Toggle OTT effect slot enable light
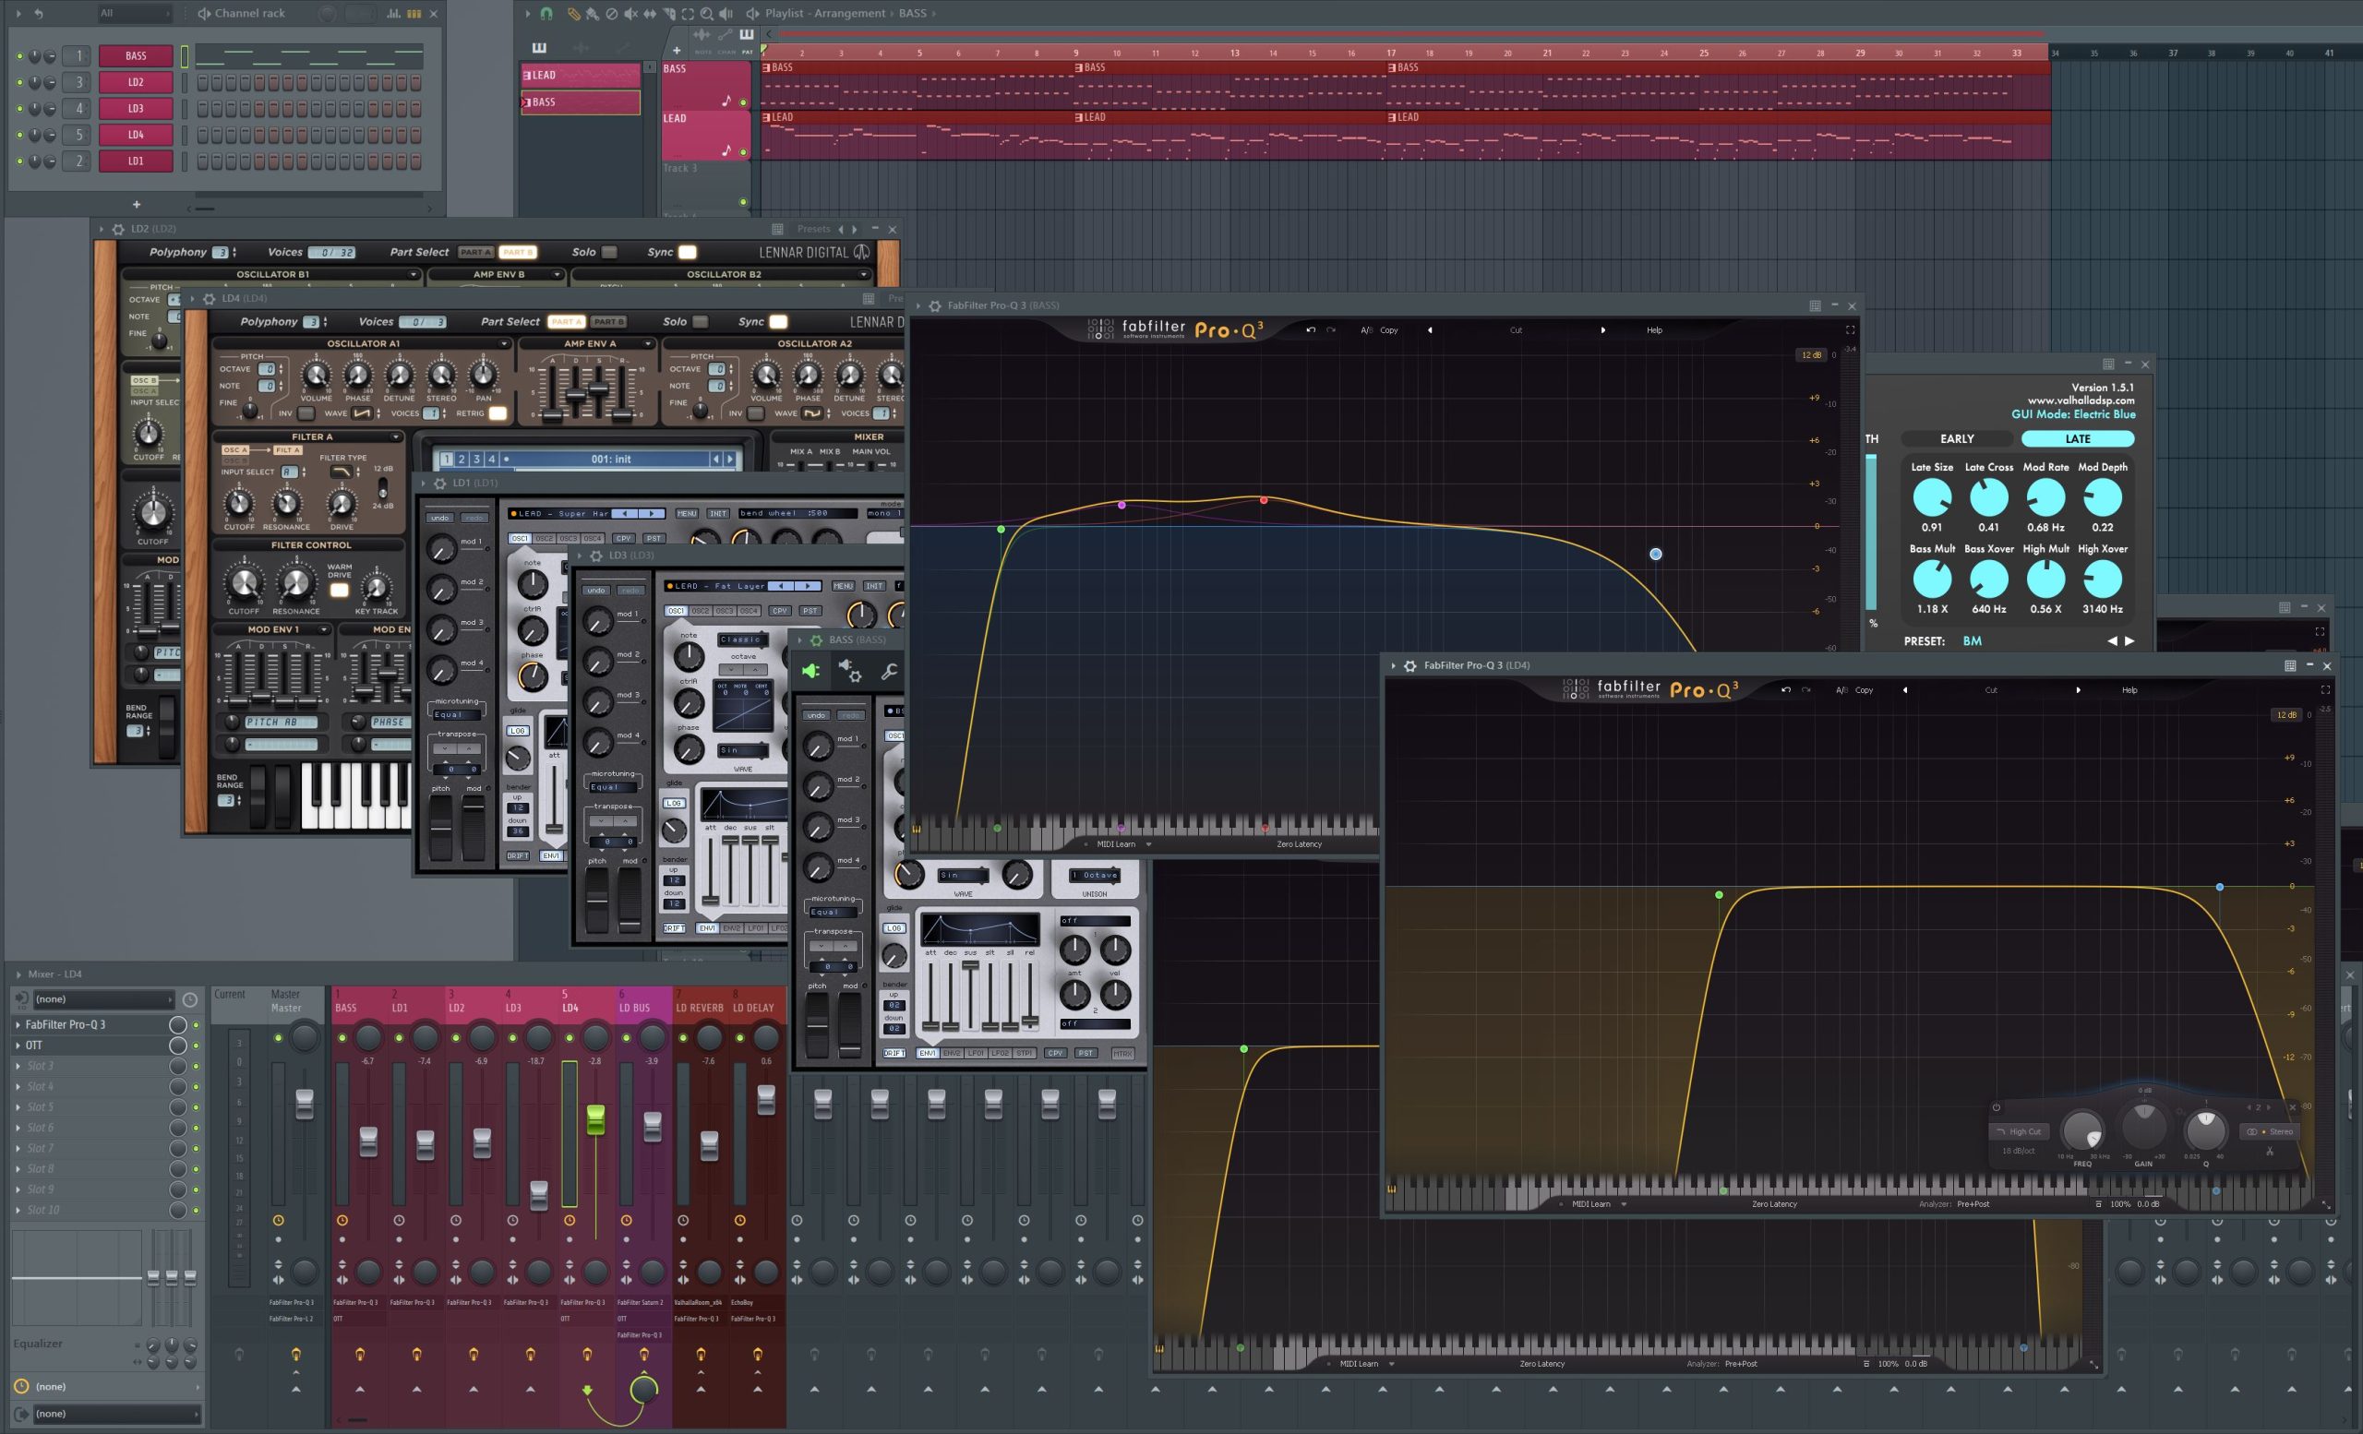 point(196,1045)
